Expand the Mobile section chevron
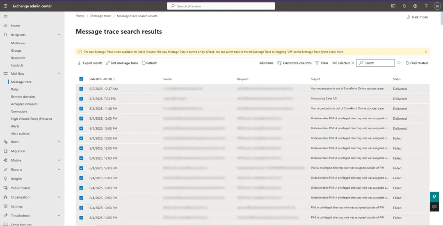This screenshot has height=226, width=443. [x=59, y=160]
